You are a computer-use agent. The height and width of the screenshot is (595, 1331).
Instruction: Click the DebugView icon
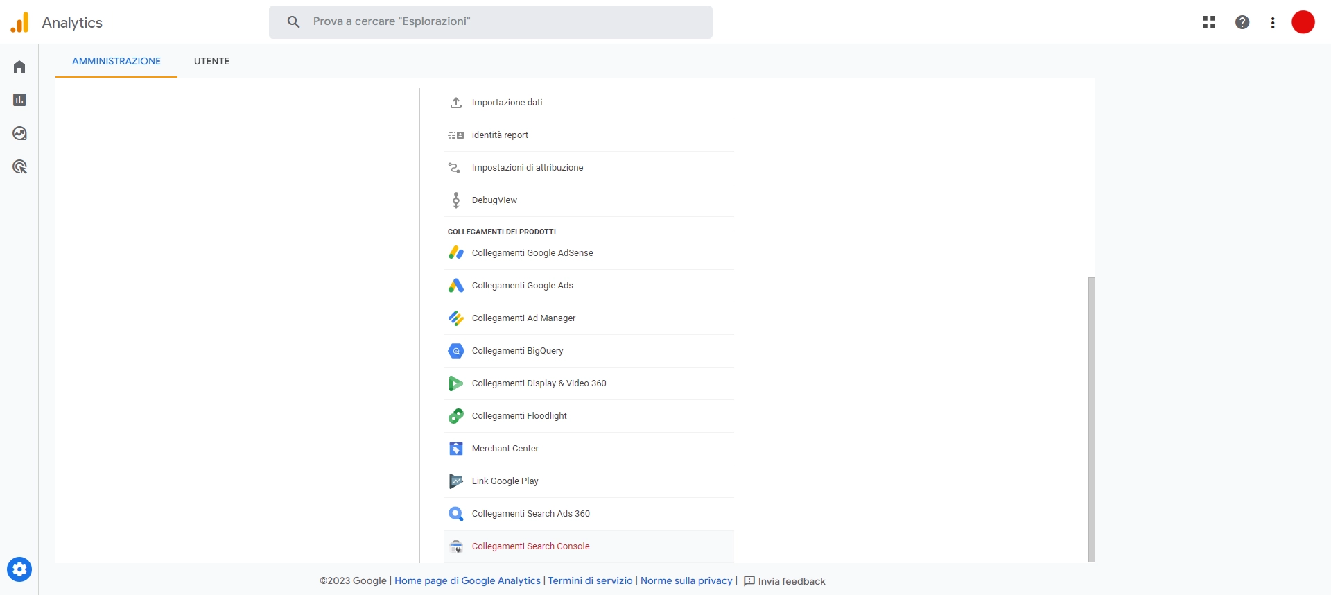click(456, 200)
